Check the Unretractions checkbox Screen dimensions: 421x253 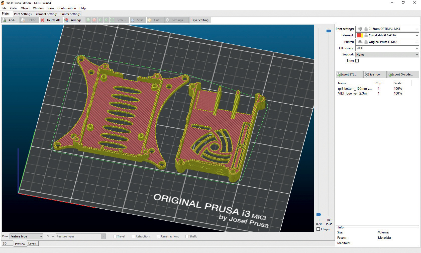pos(159,236)
